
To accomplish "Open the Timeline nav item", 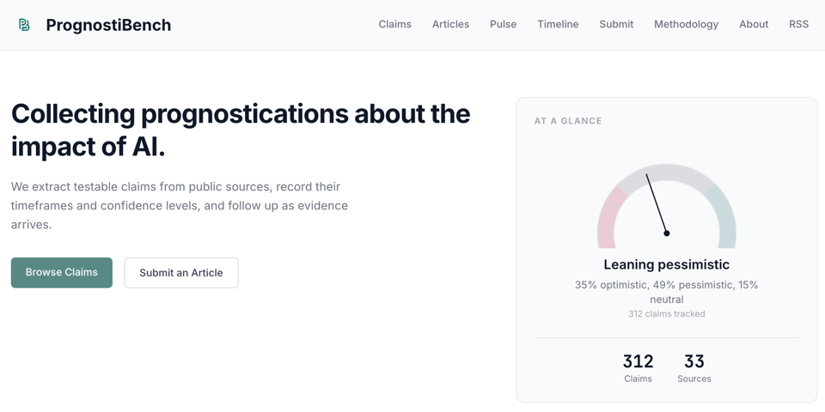I will (x=558, y=24).
